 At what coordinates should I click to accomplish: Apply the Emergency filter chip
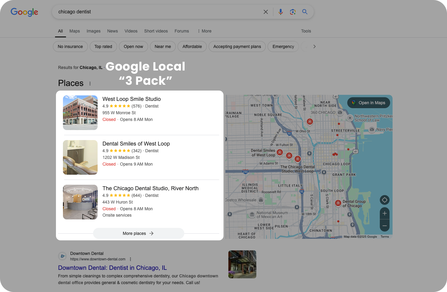pyautogui.click(x=283, y=46)
